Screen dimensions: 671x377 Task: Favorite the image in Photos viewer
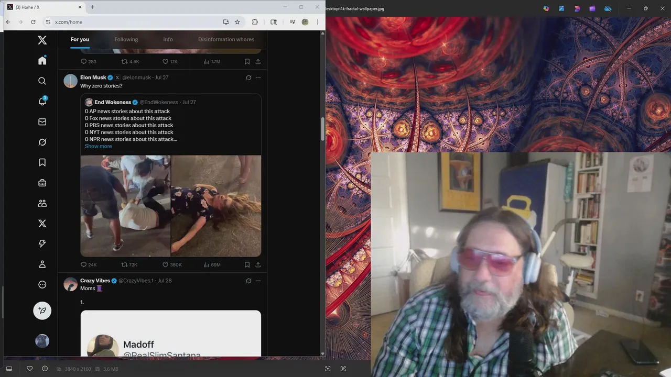coord(29,369)
